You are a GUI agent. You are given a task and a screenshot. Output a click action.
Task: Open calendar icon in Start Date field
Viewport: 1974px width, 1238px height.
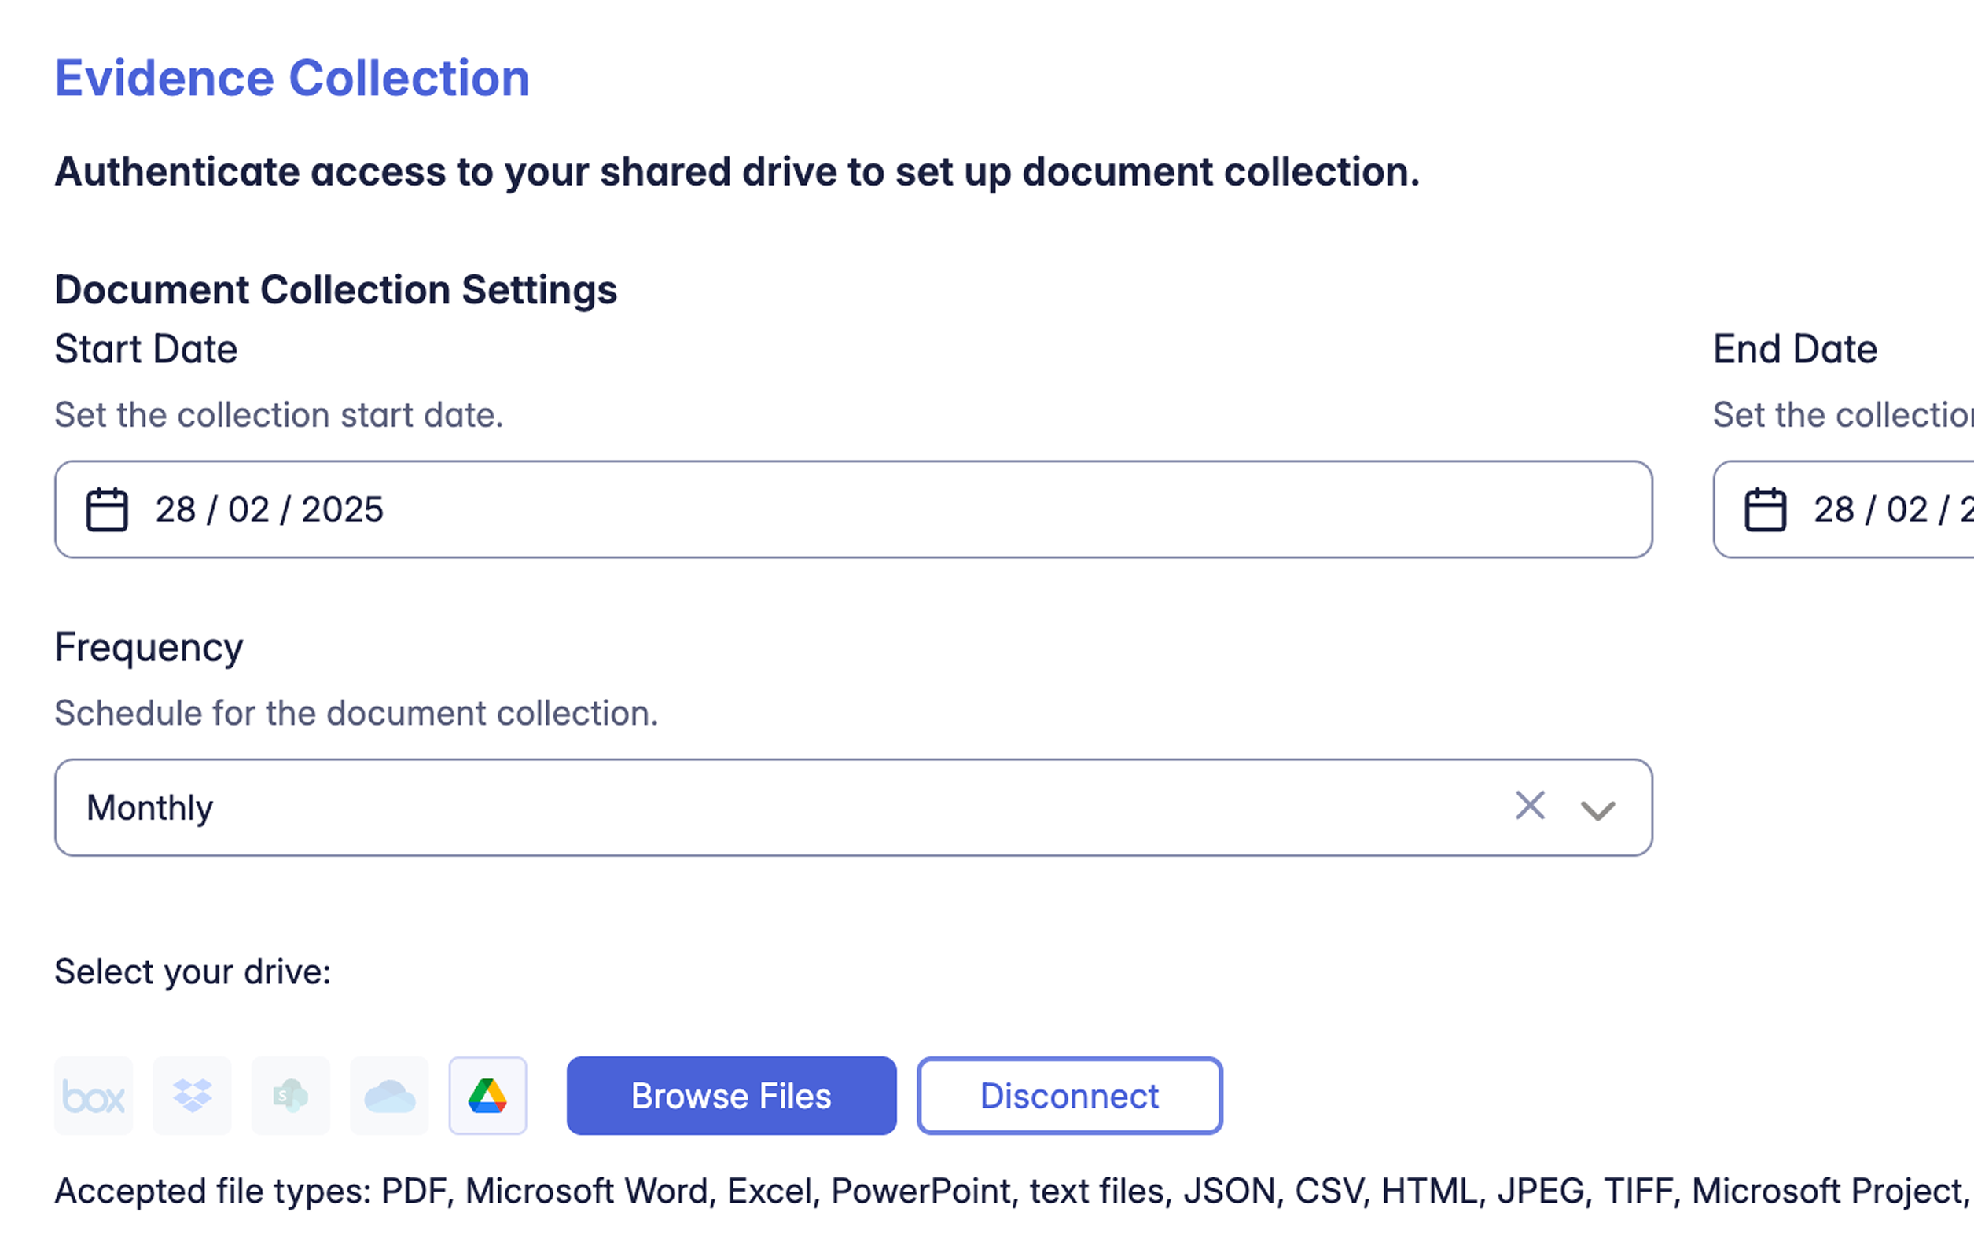107,510
